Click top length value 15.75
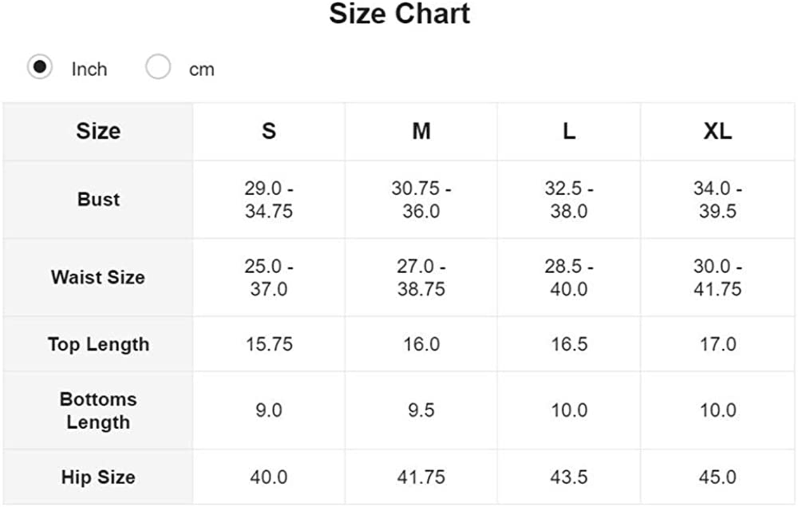 click(269, 344)
